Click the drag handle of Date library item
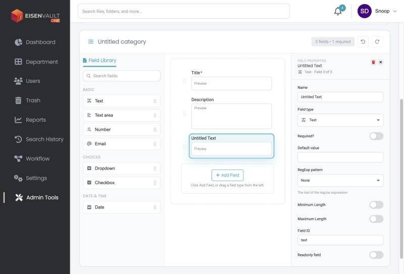The width and height of the screenshot is (404, 274). click(155, 207)
